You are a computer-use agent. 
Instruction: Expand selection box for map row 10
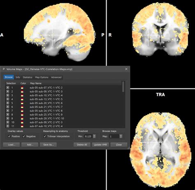tap(8, 122)
